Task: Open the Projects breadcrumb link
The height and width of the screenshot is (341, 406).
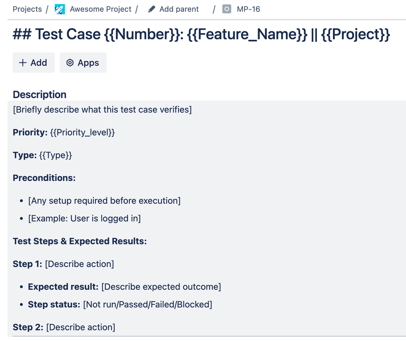Action: coord(27,9)
